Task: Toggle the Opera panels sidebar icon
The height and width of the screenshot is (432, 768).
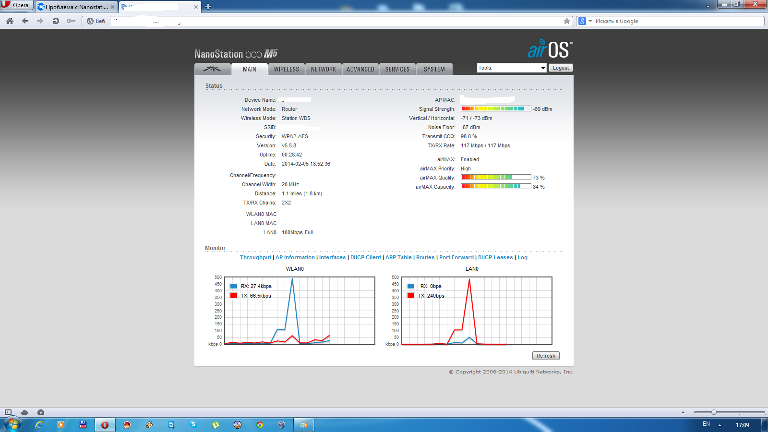Action: (8, 412)
